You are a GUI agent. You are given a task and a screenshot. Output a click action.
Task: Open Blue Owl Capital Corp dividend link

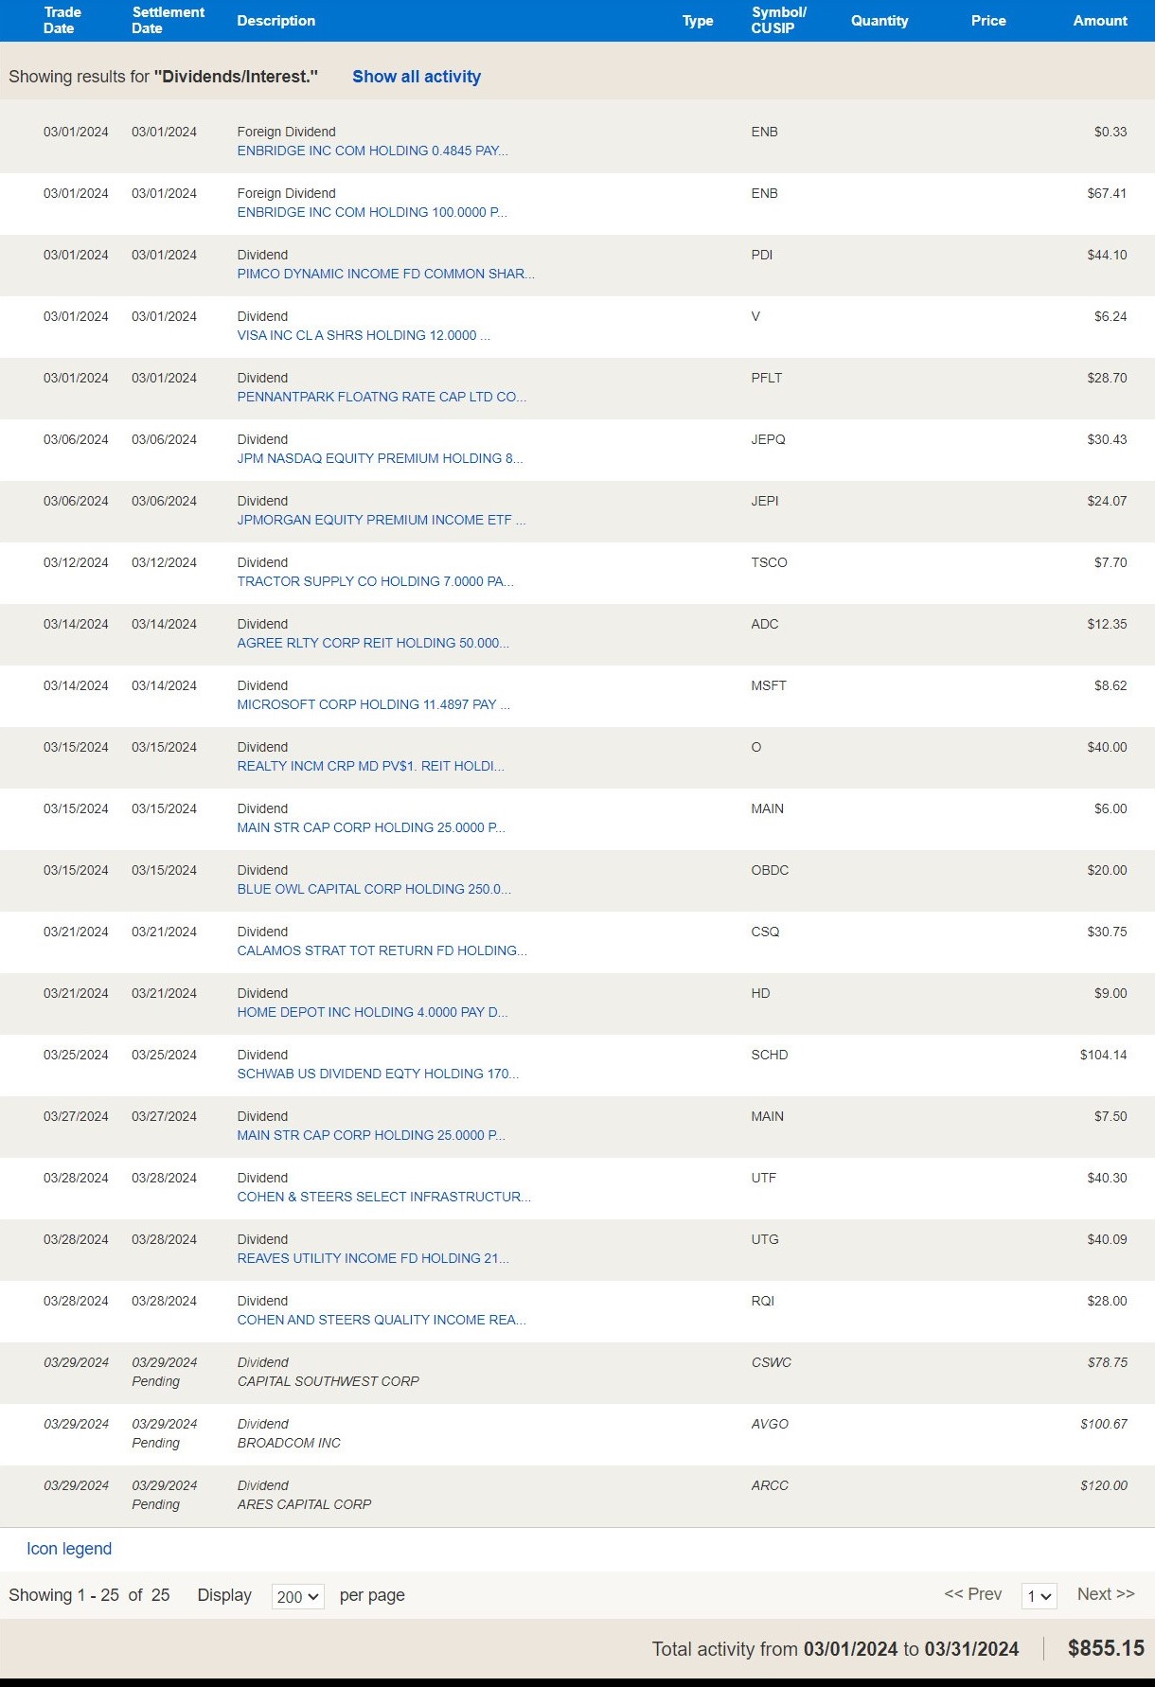pos(374,889)
